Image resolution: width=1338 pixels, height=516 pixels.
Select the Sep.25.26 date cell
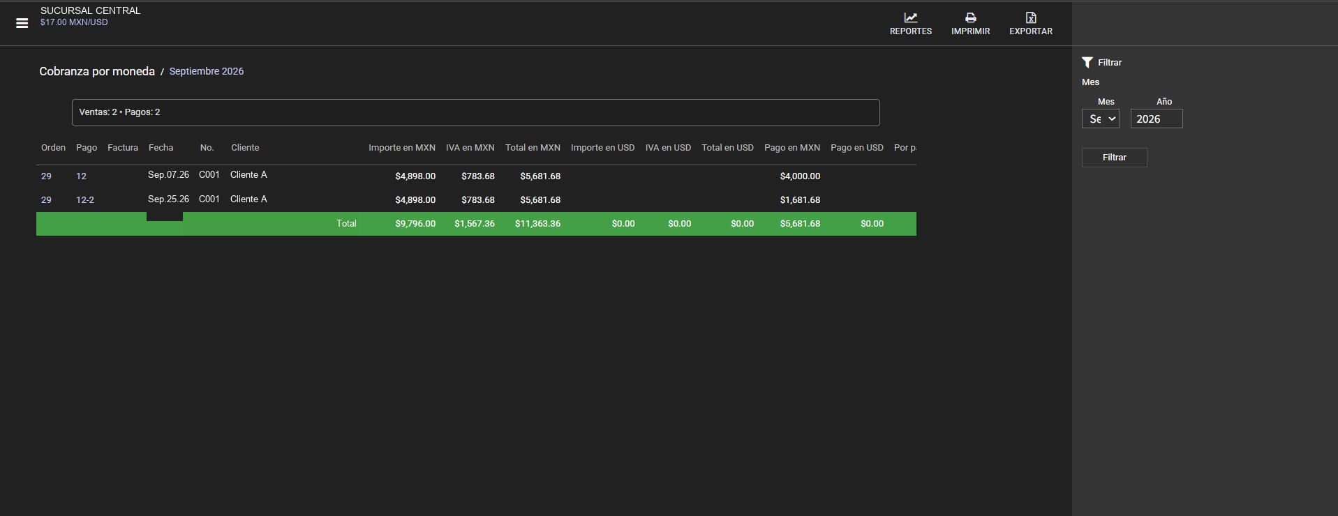pos(168,199)
